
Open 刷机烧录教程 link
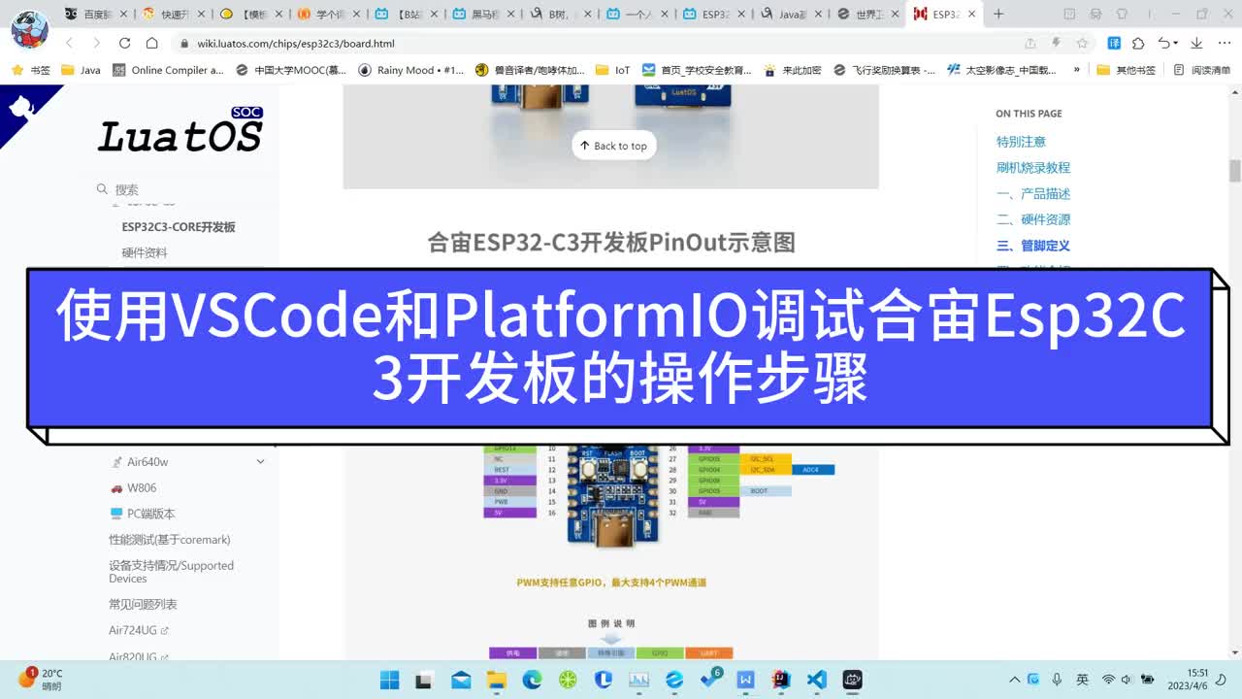1033,168
